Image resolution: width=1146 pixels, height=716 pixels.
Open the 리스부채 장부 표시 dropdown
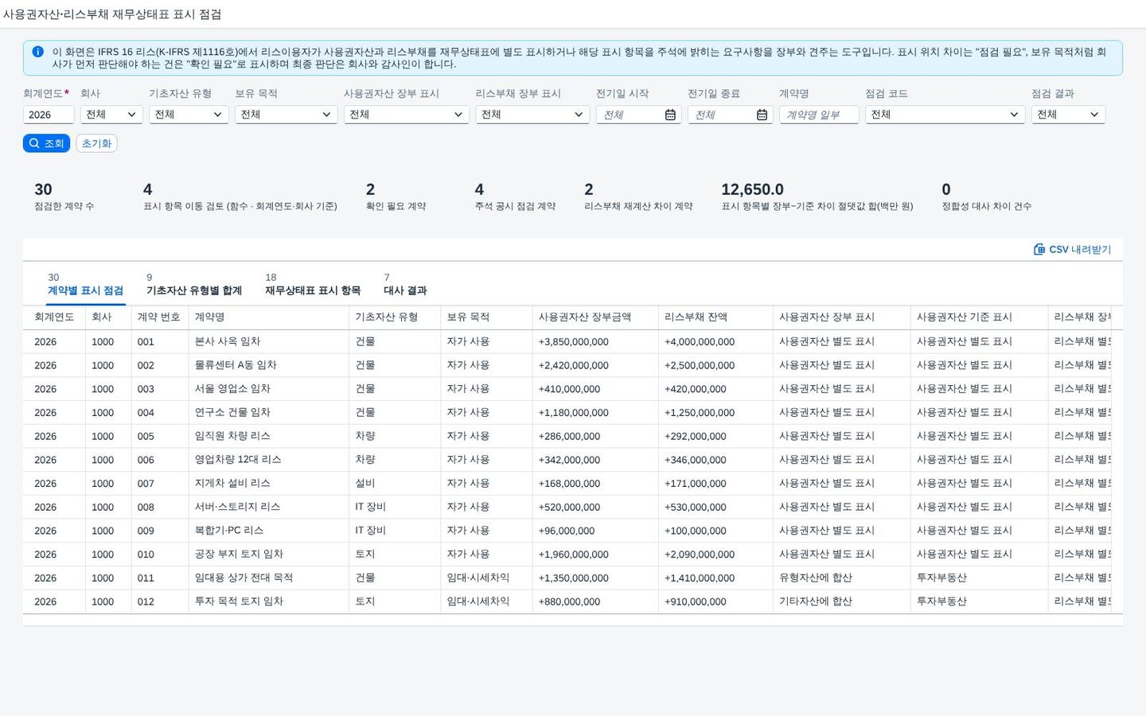tap(532, 115)
